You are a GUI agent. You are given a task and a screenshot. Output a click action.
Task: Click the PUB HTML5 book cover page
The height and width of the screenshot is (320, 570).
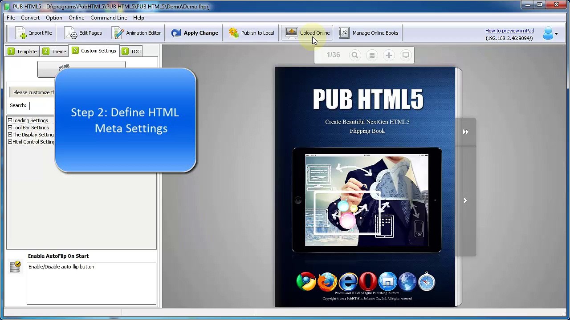(365, 187)
